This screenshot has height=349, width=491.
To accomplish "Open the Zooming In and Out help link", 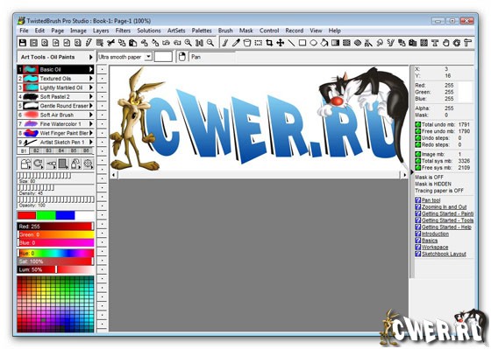I will pos(444,206).
